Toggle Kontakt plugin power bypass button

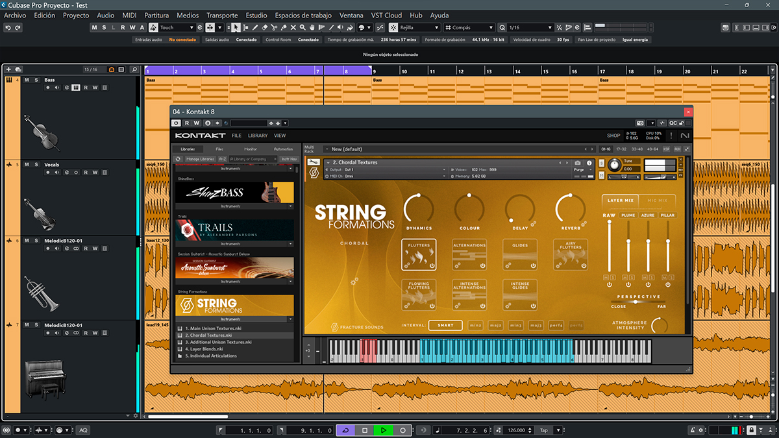tap(176, 123)
